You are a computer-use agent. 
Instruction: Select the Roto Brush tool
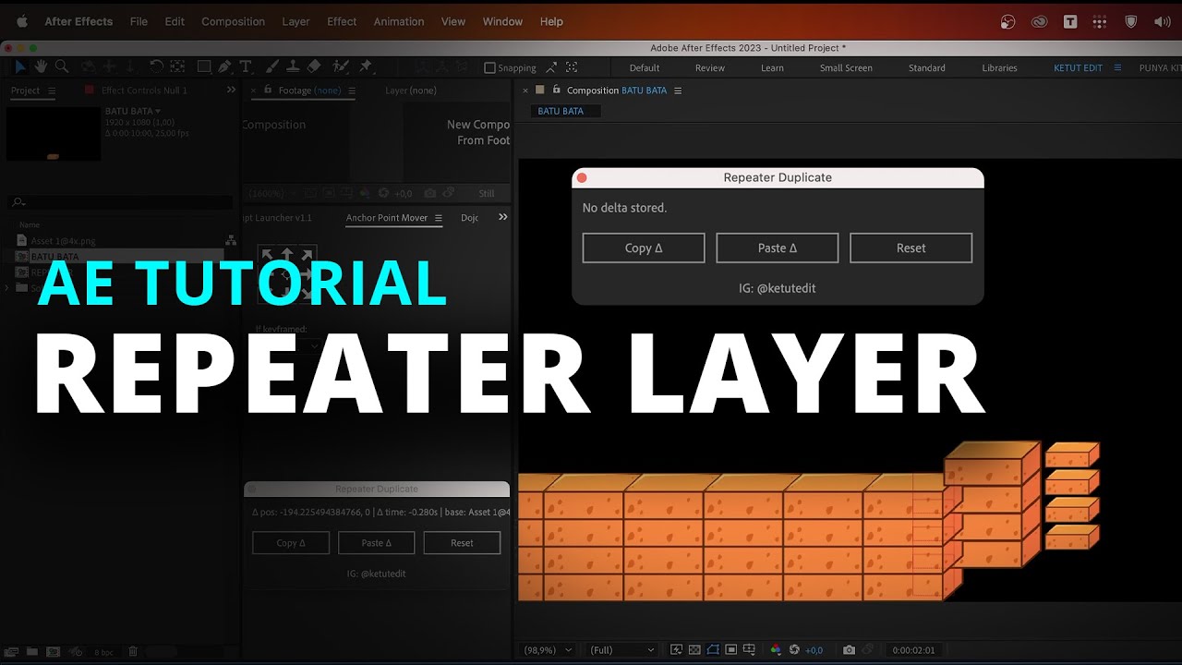point(339,66)
